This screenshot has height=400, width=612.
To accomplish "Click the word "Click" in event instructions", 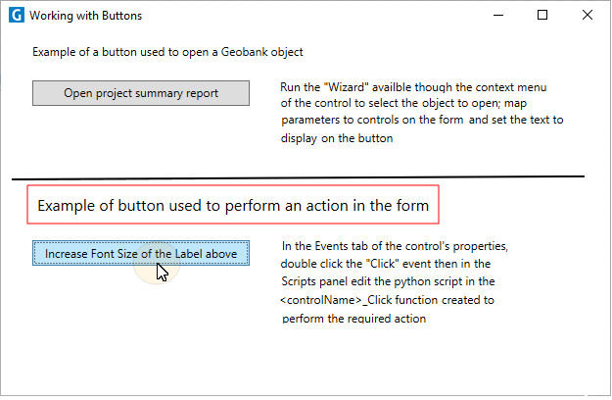I will pyautogui.click(x=382, y=264).
